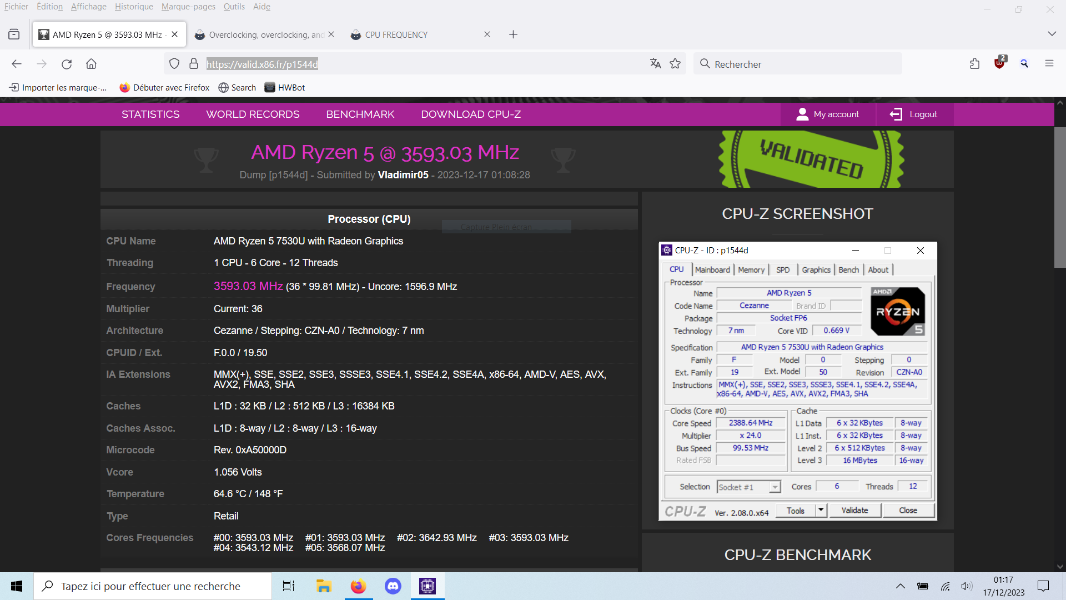Viewport: 1066px width, 600px height.
Task: Open Windows notification center
Action: (x=1043, y=586)
